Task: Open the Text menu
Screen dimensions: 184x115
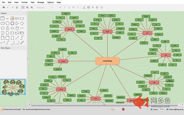Action: 32,2
